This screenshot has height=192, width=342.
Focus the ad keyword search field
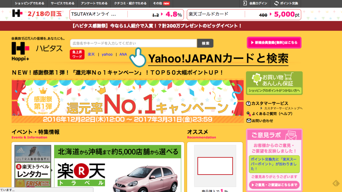[134, 43]
